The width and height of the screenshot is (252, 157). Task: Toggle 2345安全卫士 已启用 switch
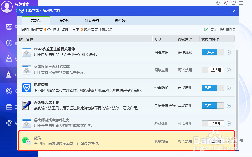click(213, 52)
